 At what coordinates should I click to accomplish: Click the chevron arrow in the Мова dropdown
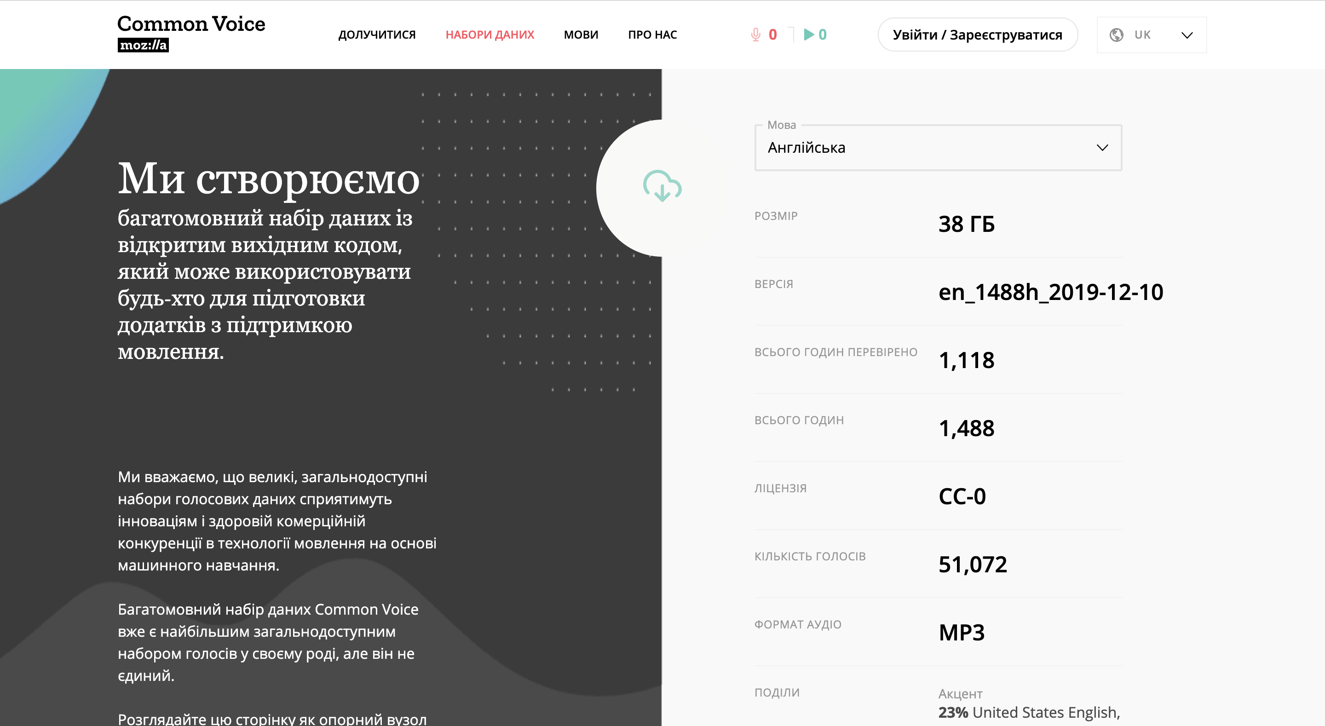point(1102,148)
